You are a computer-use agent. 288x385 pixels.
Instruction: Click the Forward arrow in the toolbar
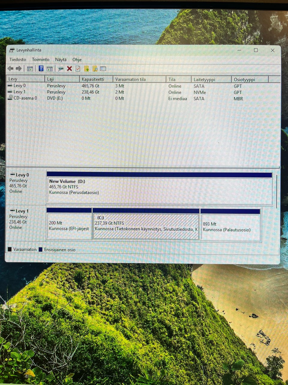point(19,69)
